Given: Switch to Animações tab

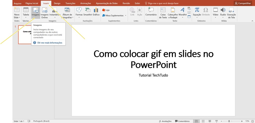Looking at the screenshot, I should coord(86,3).
